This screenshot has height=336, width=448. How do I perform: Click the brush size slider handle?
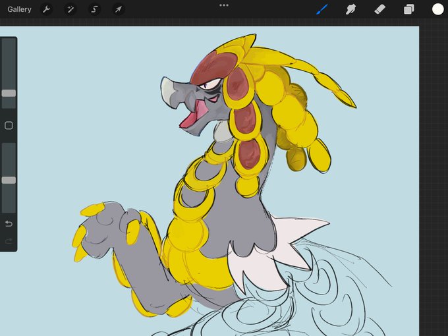tap(9, 93)
